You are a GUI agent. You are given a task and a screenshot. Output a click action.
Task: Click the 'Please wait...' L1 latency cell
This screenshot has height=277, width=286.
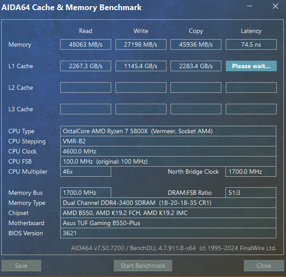[251, 66]
